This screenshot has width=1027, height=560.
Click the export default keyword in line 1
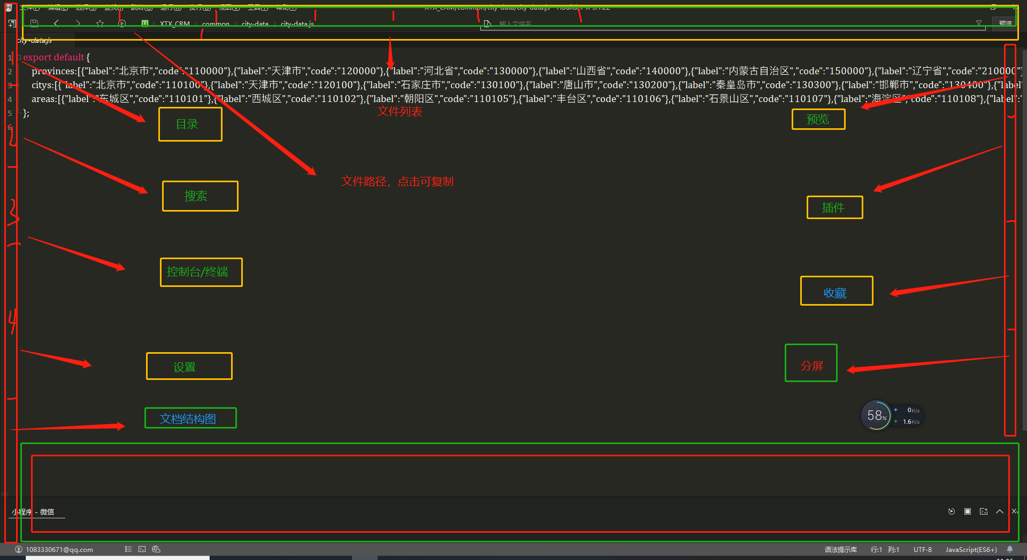[x=53, y=57]
